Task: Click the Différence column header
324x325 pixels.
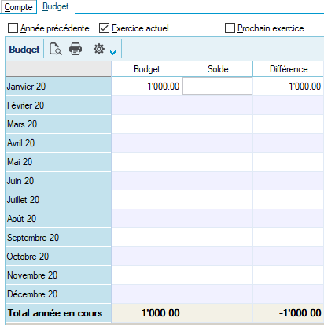Action: [289, 69]
